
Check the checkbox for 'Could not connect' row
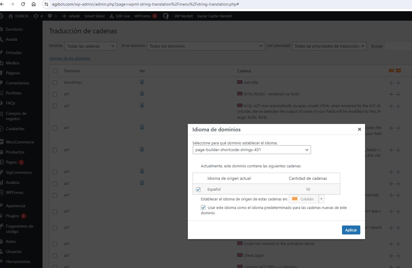pyautogui.click(x=55, y=244)
